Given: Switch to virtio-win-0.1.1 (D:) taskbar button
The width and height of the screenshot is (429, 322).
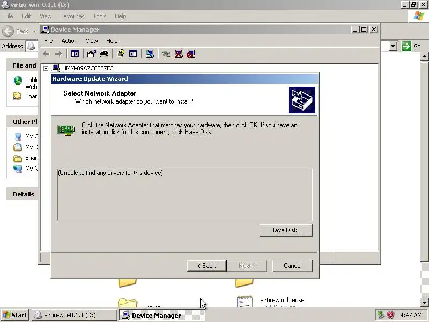Looking at the screenshot, I should [x=75, y=315].
